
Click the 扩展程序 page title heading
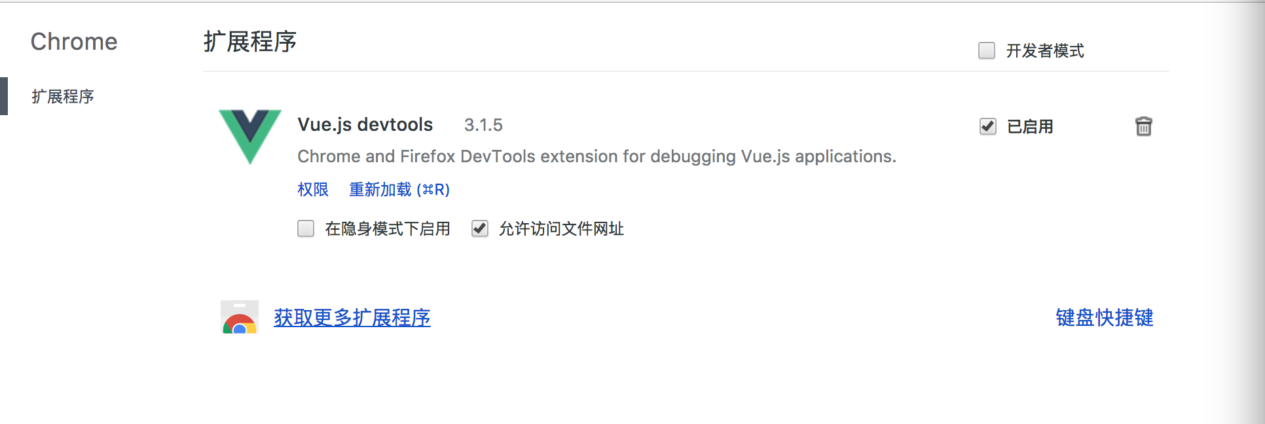coord(250,42)
